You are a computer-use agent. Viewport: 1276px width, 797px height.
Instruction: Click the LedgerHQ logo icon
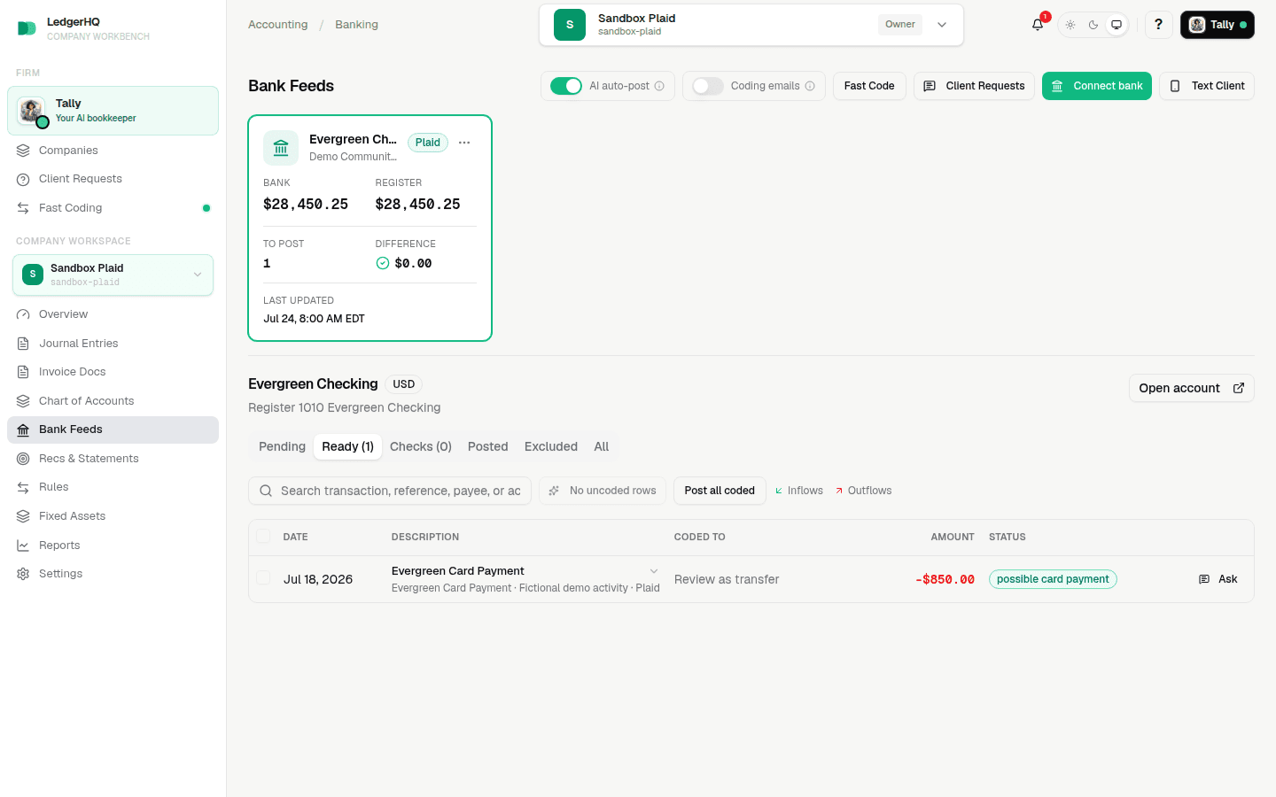27,28
